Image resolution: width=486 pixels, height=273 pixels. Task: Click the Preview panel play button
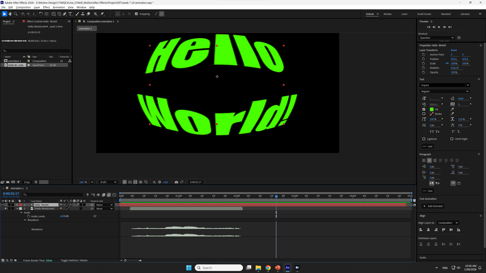tap(439, 27)
